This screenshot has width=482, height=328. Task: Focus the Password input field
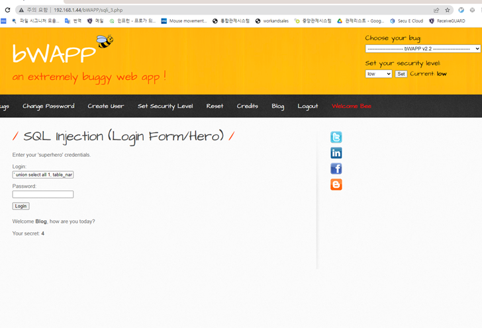click(x=43, y=194)
